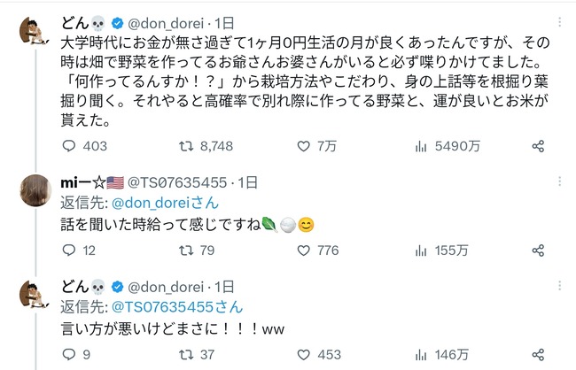Like mi-☆'s reply with 776 likes
The height and width of the screenshot is (370, 576).
(302, 251)
